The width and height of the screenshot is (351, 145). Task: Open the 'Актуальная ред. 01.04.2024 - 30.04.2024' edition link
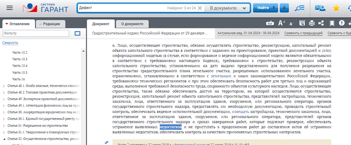[x=249, y=33]
